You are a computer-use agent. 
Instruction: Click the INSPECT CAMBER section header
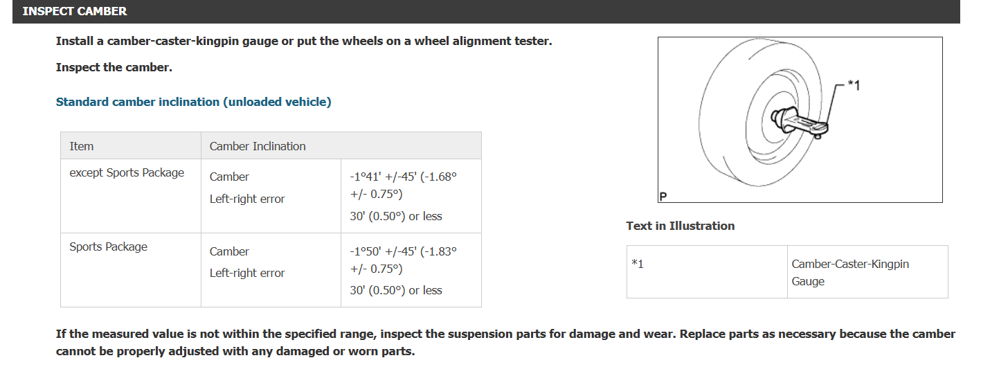tap(75, 11)
